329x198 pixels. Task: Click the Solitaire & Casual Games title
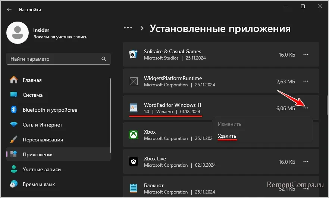[172, 51]
